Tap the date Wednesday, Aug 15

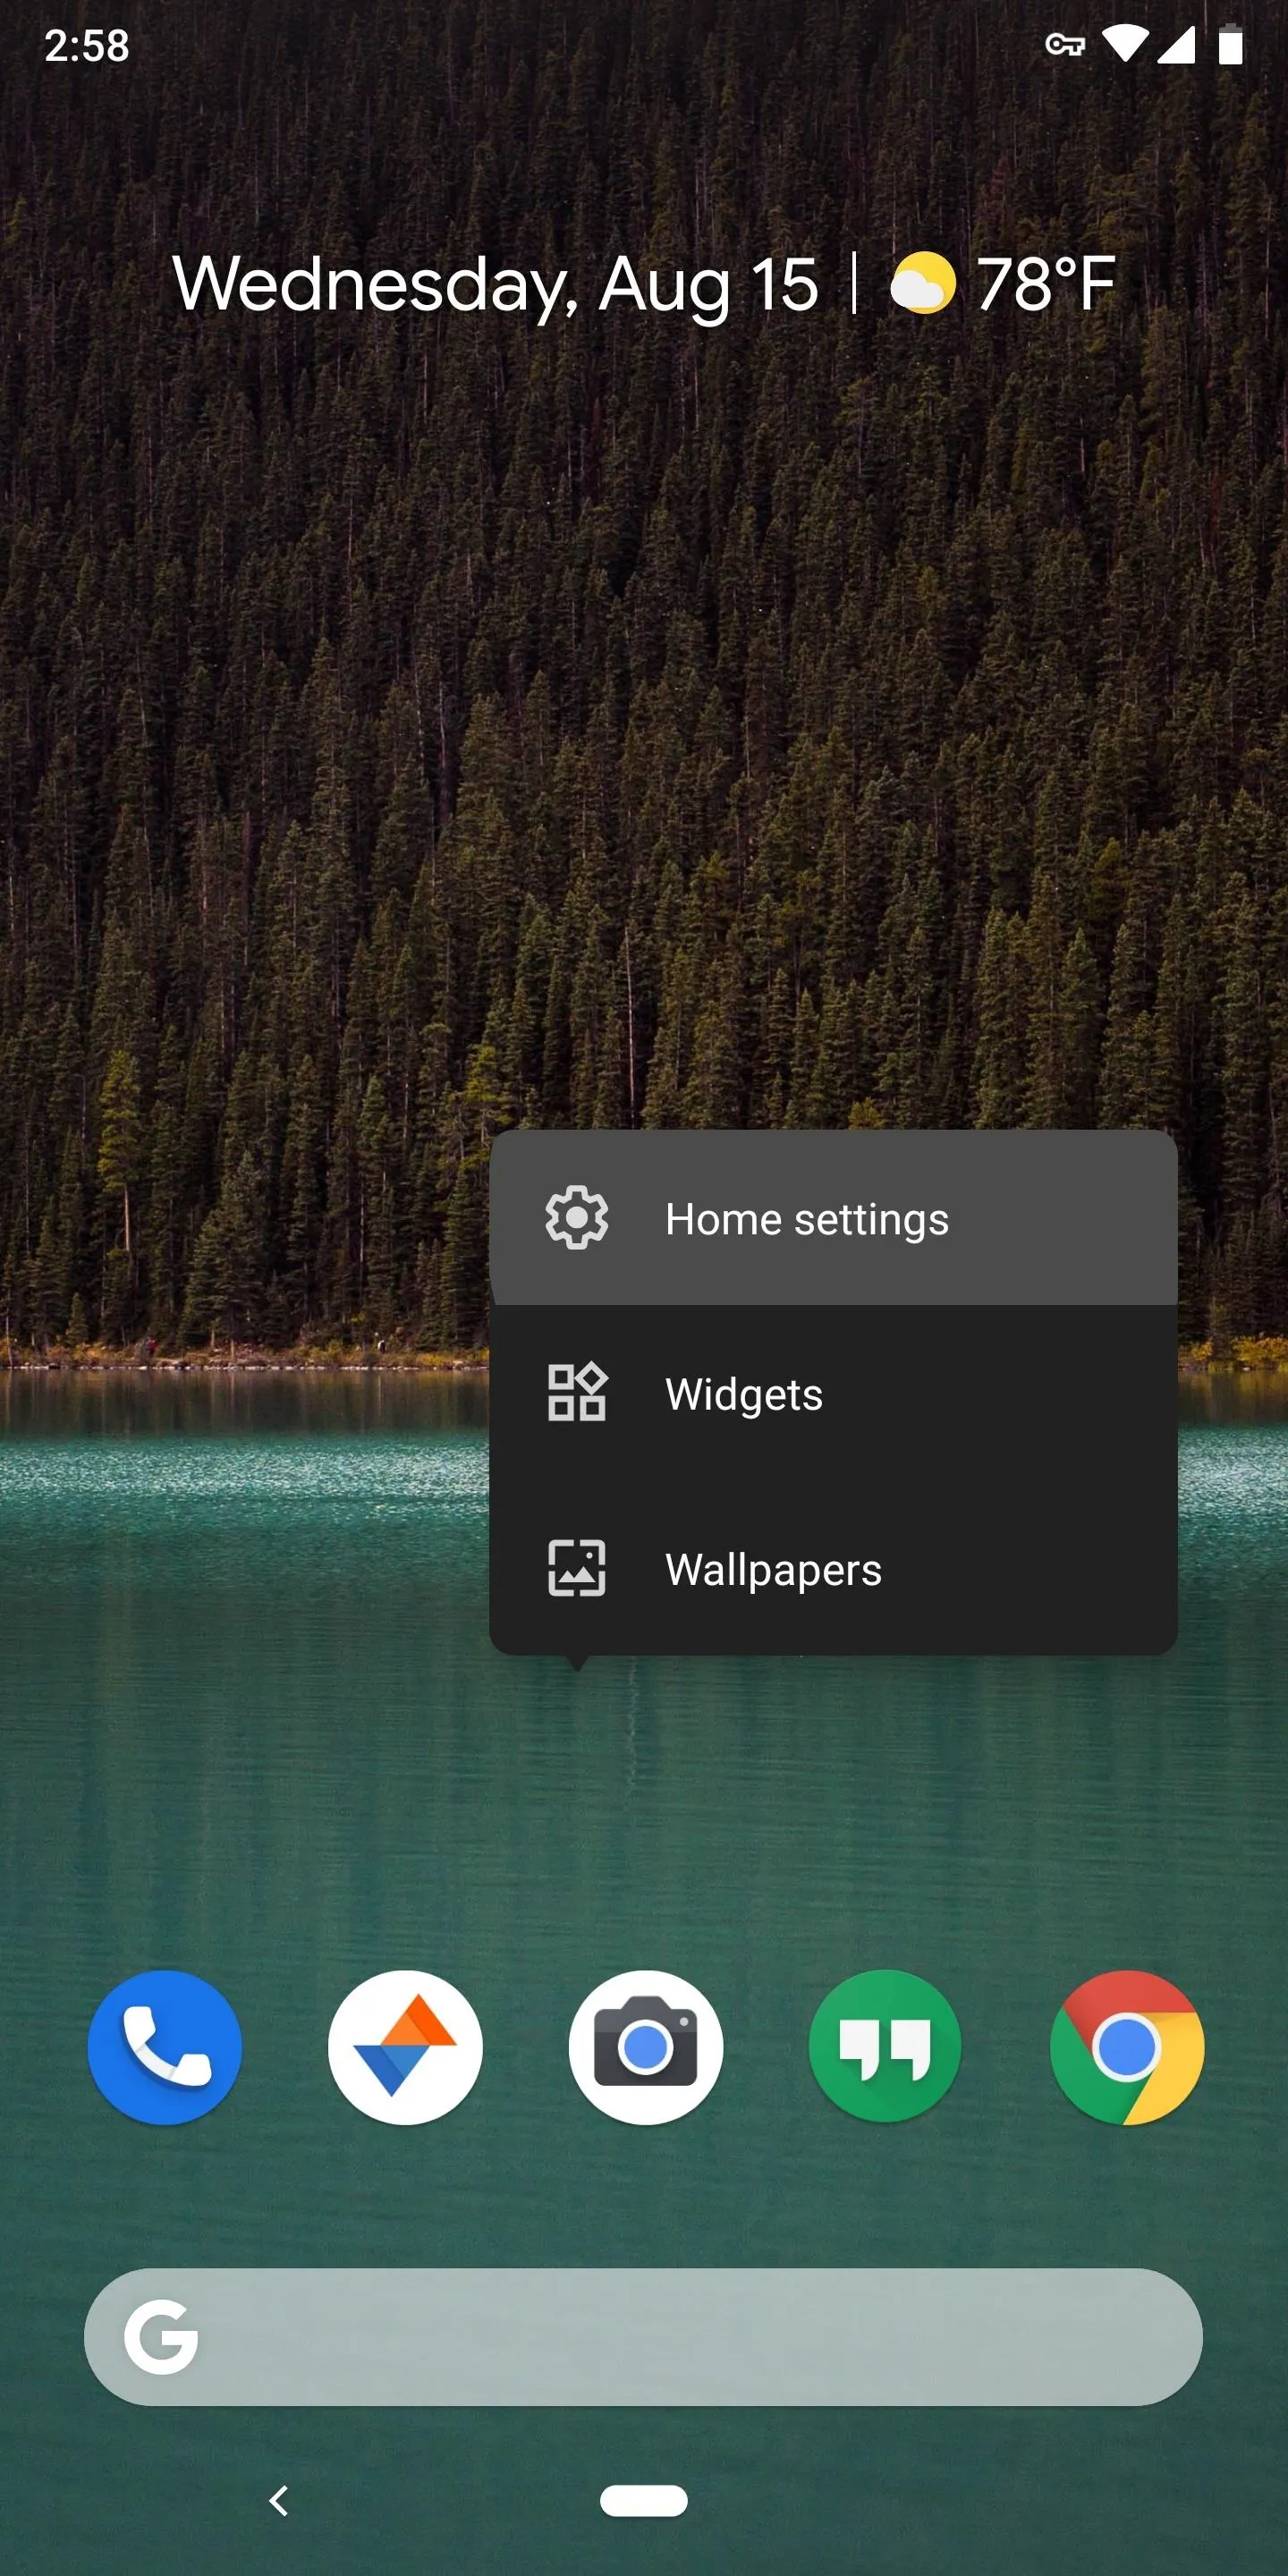pos(495,286)
